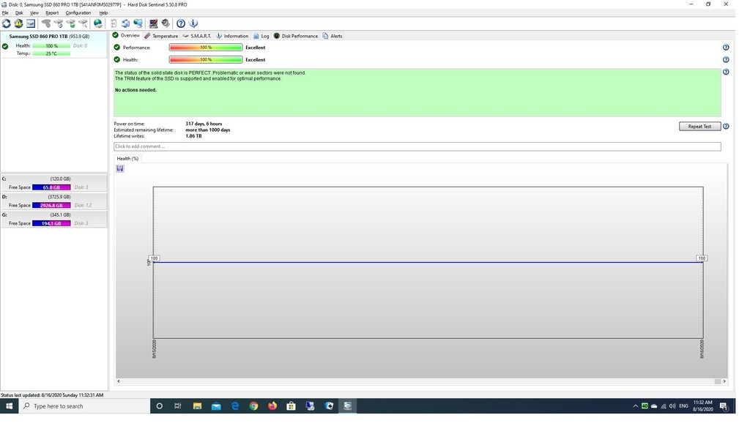Click the Windows search box
Screen dimensions: 750x426
click(x=84, y=406)
